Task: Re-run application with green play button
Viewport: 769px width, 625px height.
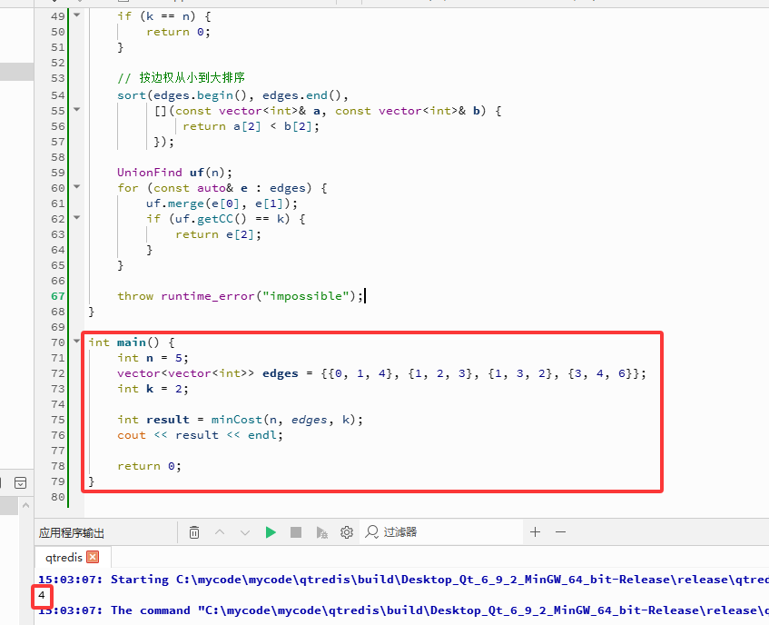Action: 271,532
